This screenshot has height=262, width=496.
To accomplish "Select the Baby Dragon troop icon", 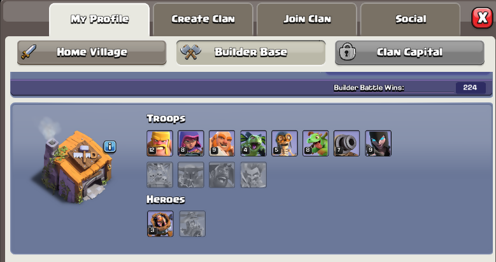I will (315, 143).
